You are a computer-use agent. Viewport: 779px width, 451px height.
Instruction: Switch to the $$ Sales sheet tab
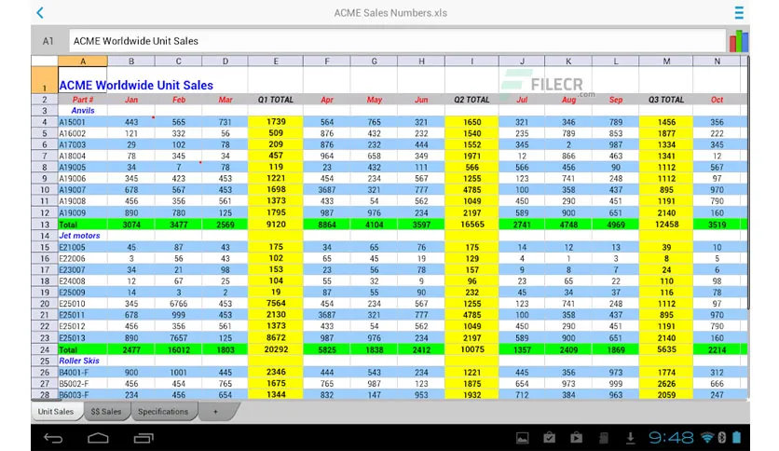click(106, 412)
